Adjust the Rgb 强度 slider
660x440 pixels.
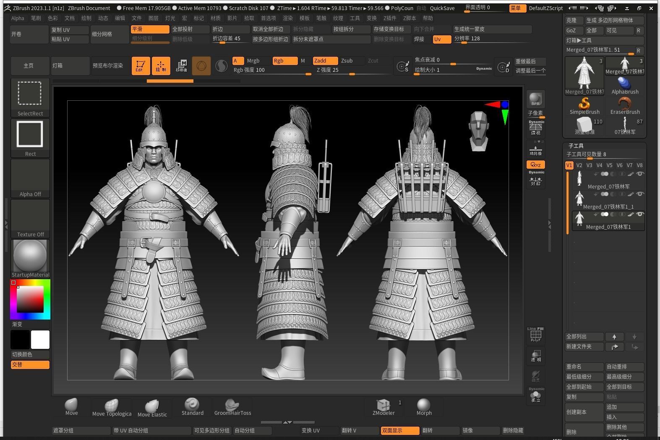click(272, 70)
